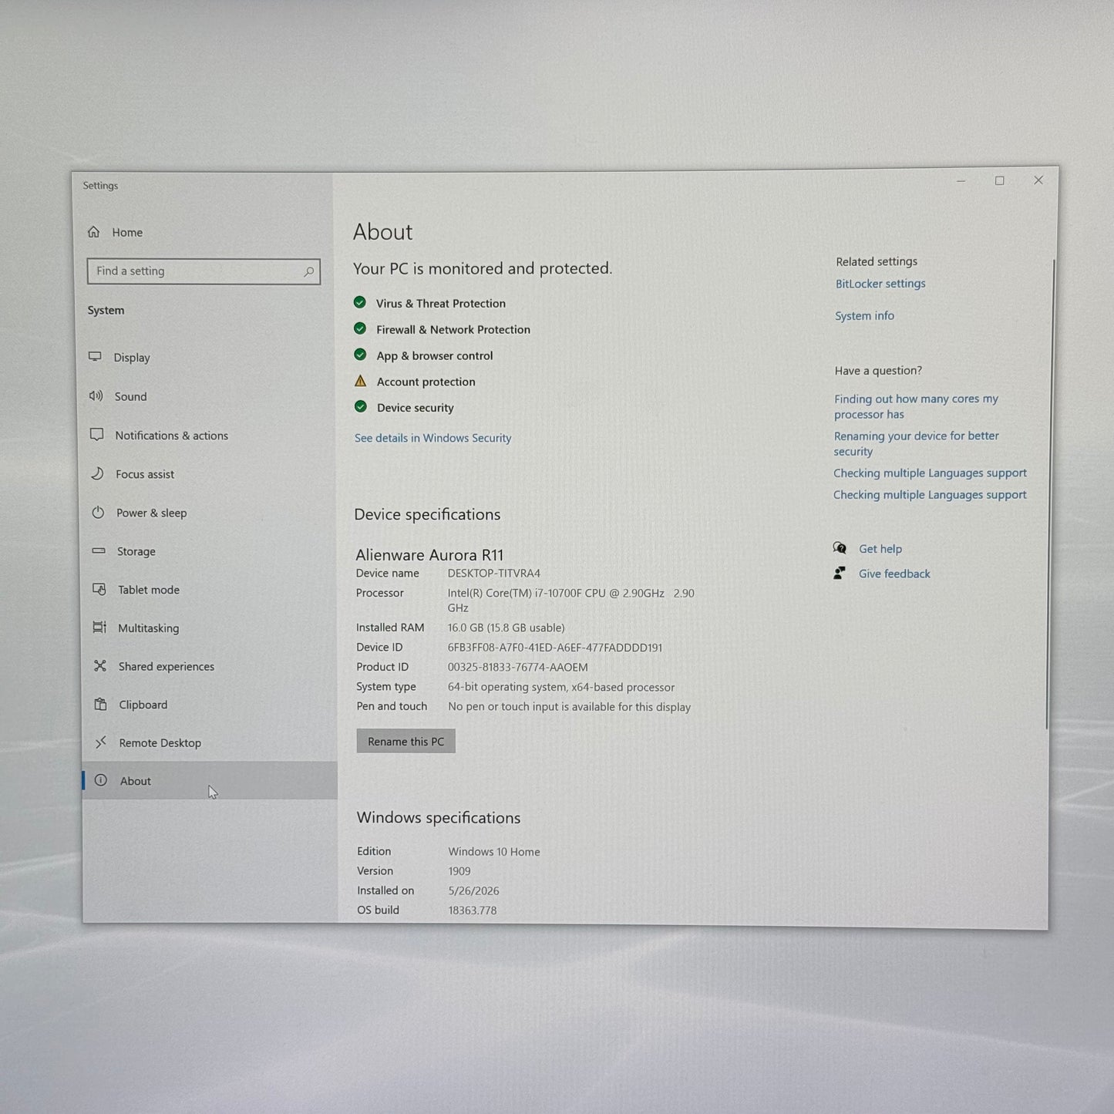Click Device security label
Viewport: 1114px width, 1114px height.
click(x=415, y=408)
